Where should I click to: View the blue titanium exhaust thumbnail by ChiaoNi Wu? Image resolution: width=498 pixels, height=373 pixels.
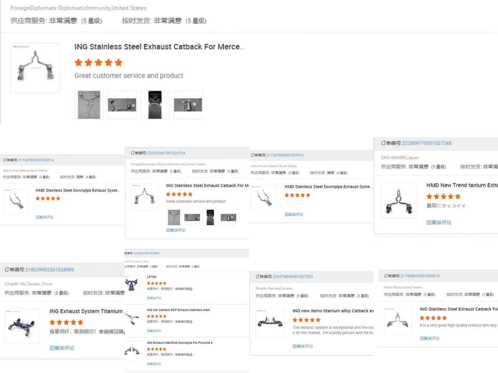point(22,326)
